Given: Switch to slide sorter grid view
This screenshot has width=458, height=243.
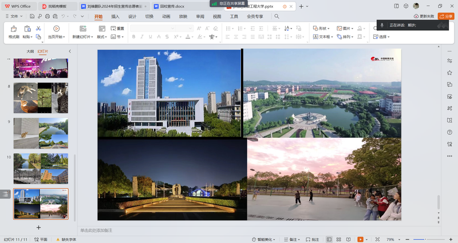Looking at the screenshot, I should (x=338, y=239).
